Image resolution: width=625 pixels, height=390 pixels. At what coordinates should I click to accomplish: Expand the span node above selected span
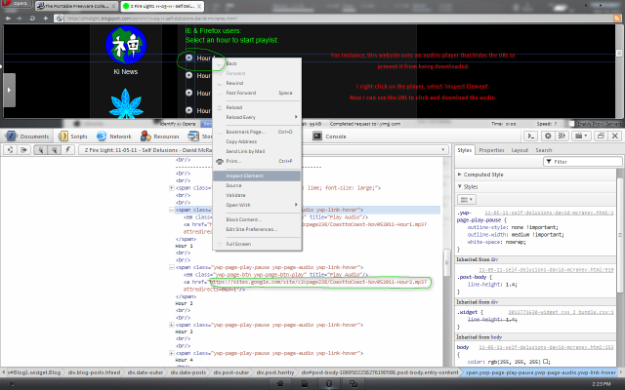point(172,188)
